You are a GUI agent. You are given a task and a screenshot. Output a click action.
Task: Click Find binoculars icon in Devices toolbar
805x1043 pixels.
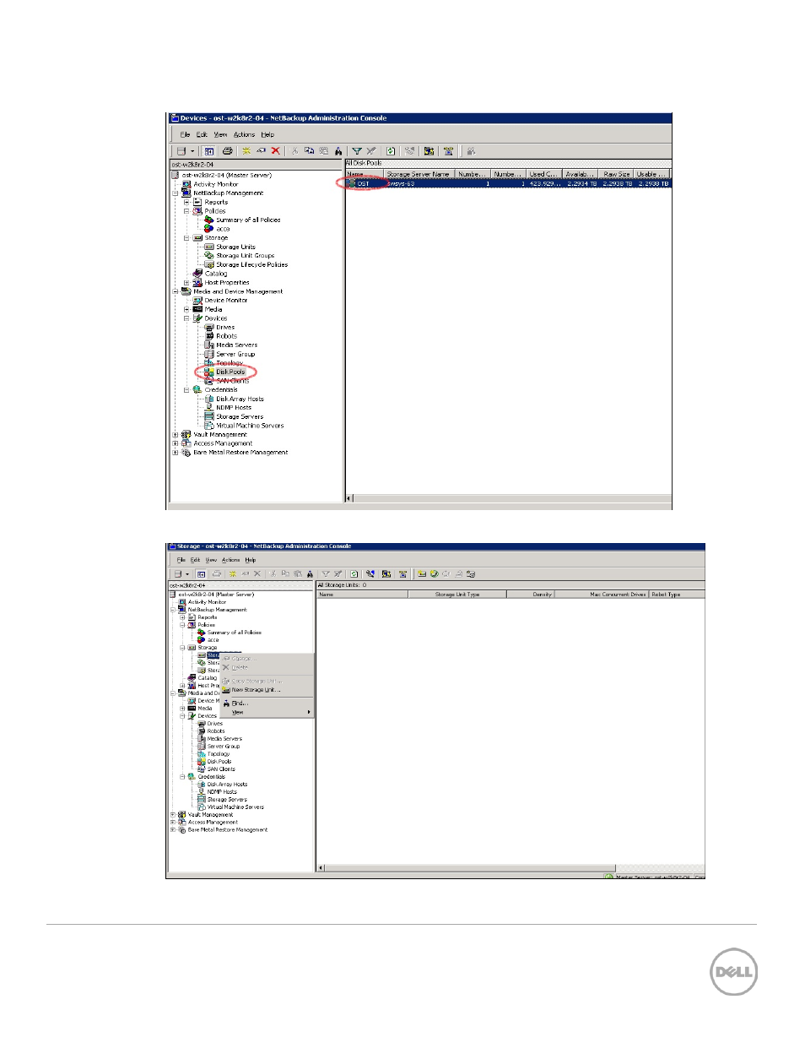coord(338,151)
